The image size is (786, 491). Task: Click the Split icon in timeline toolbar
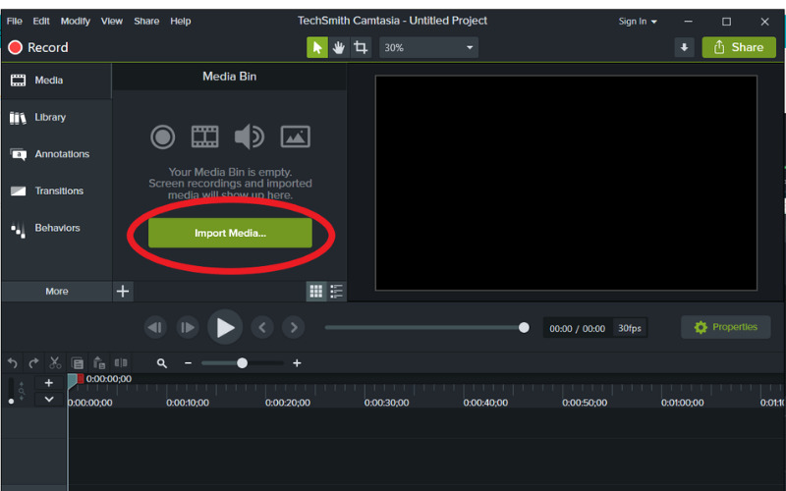[121, 362]
